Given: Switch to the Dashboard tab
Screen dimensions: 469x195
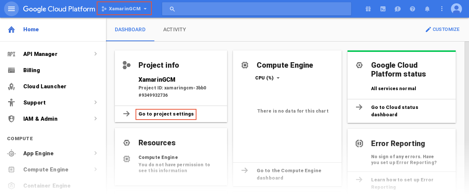Looking at the screenshot, I should point(130,29).
